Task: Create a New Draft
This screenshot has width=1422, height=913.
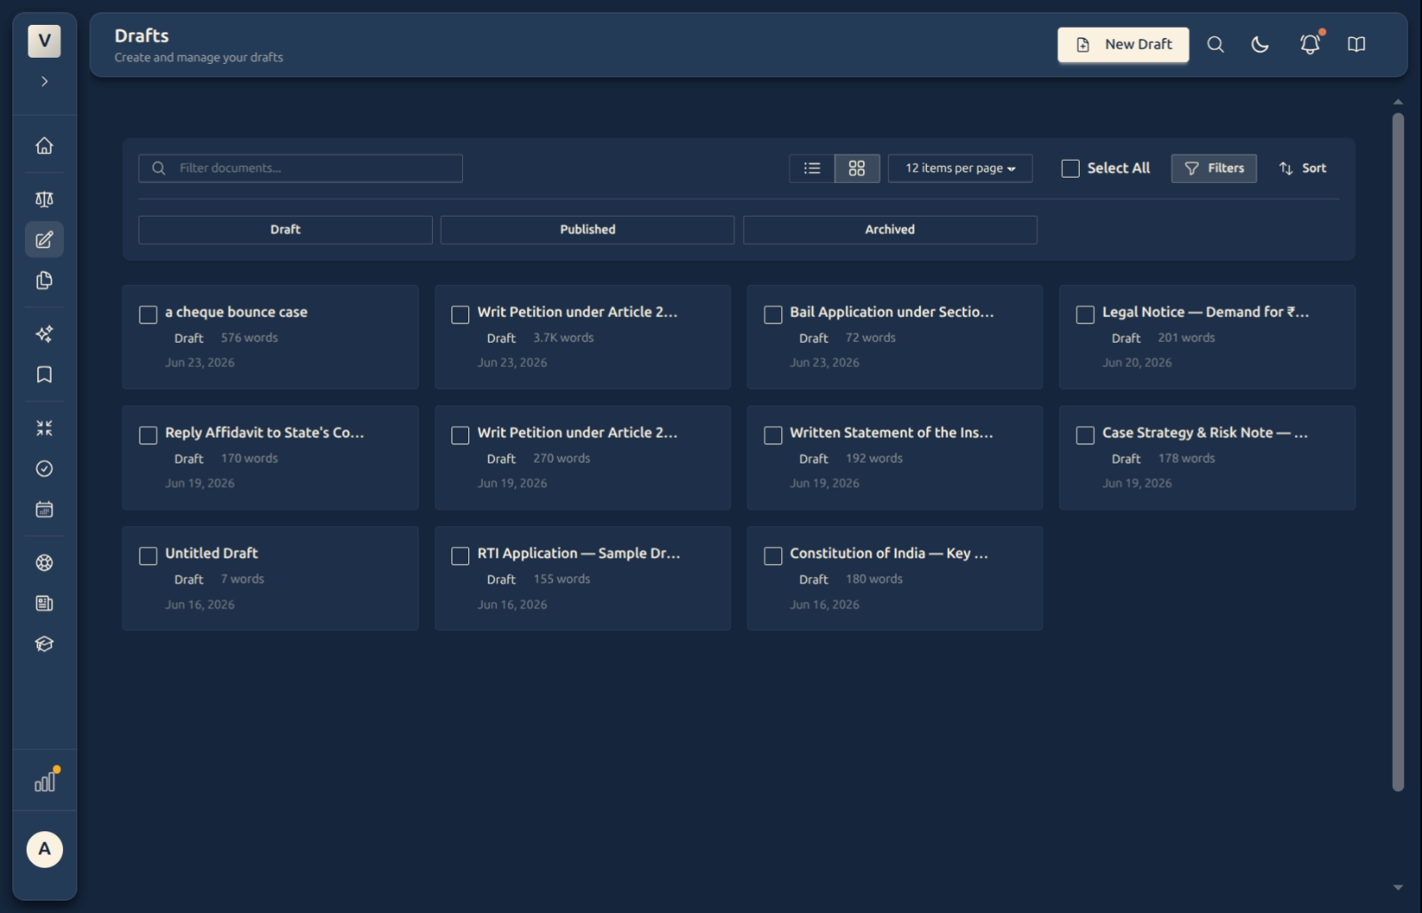Action: [1123, 44]
